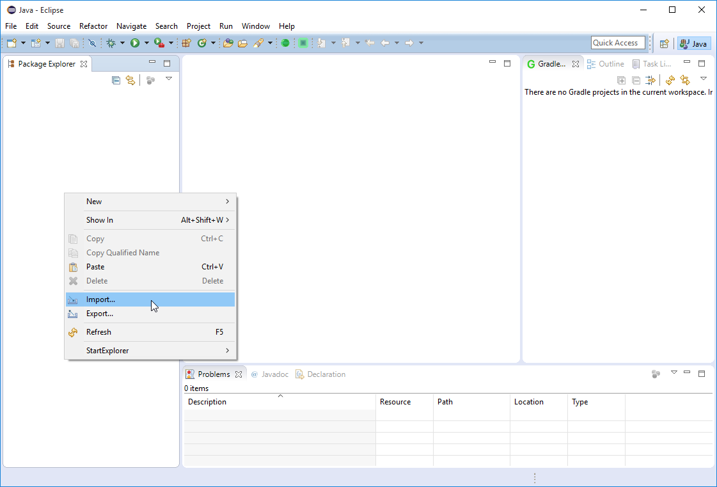This screenshot has width=717, height=487.
Task: Click the Debug bug icon in toolbar
Action: coord(111,43)
